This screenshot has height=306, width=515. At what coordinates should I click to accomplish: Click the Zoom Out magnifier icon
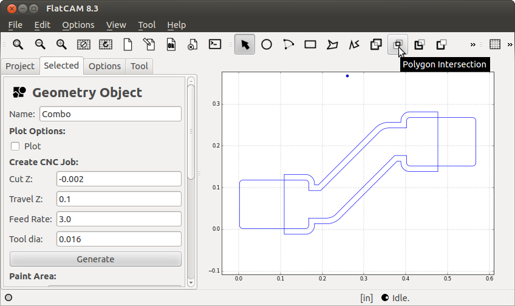pos(40,44)
